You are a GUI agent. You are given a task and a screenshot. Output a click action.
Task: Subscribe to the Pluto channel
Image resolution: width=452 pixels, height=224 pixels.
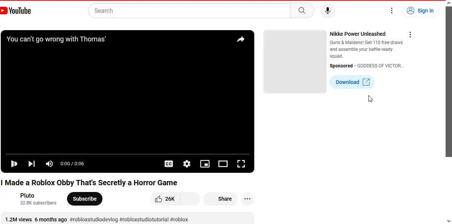(85, 199)
